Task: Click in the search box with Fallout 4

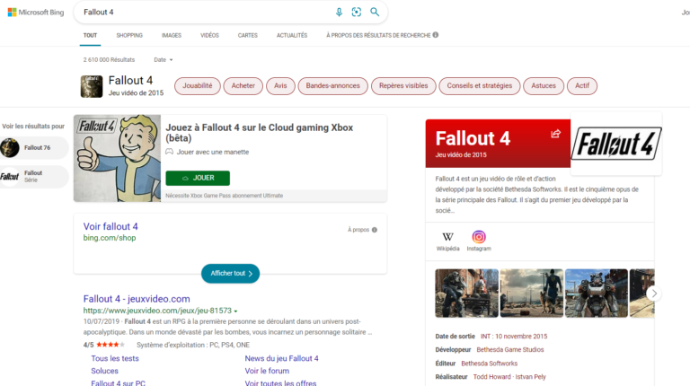Action: [x=198, y=12]
